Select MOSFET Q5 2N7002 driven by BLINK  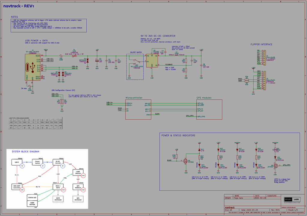[x=185, y=161]
